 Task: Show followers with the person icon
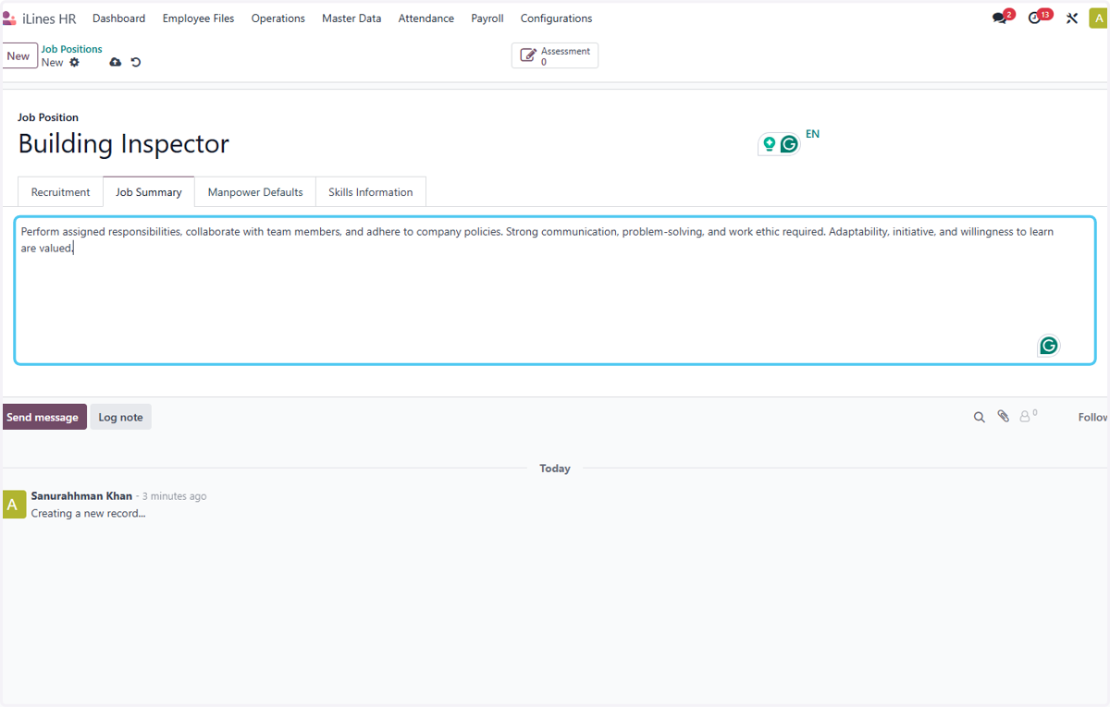point(1028,417)
